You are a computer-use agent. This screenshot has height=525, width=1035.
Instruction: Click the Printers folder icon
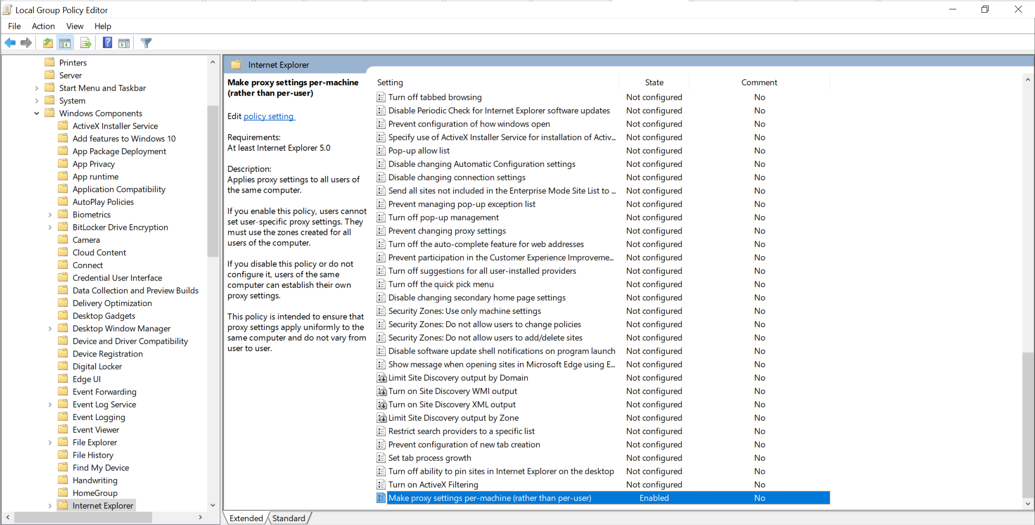pos(50,62)
